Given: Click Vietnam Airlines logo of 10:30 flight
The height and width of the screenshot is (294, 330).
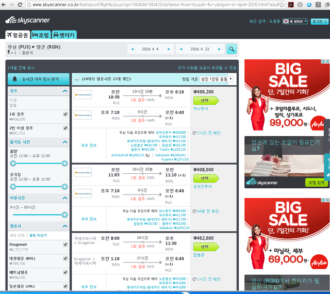Looking at the screenshot, I should [x=83, y=95].
